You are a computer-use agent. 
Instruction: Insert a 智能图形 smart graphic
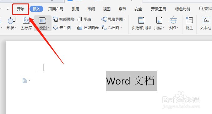tap(64, 19)
